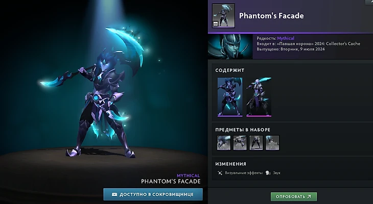Click the green Опробовать button

pos(294,197)
